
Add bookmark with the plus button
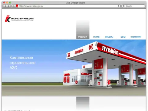14,6
